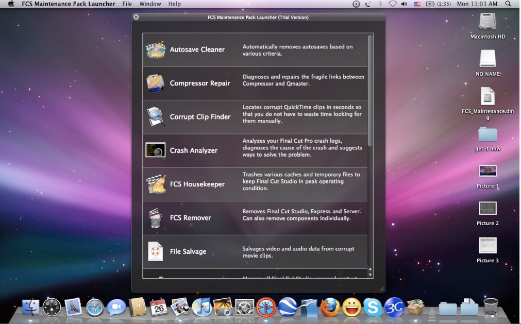Click the FCS Remover label
The height and width of the screenshot is (324, 521).
tap(190, 218)
